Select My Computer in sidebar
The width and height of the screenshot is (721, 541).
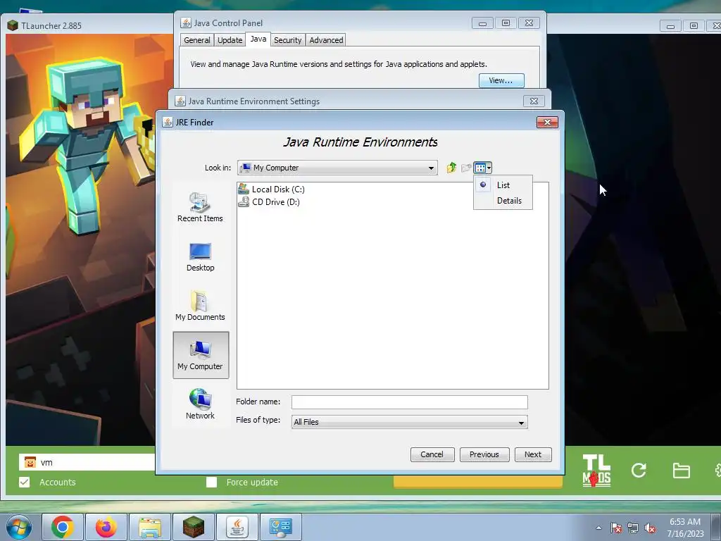pos(201,355)
